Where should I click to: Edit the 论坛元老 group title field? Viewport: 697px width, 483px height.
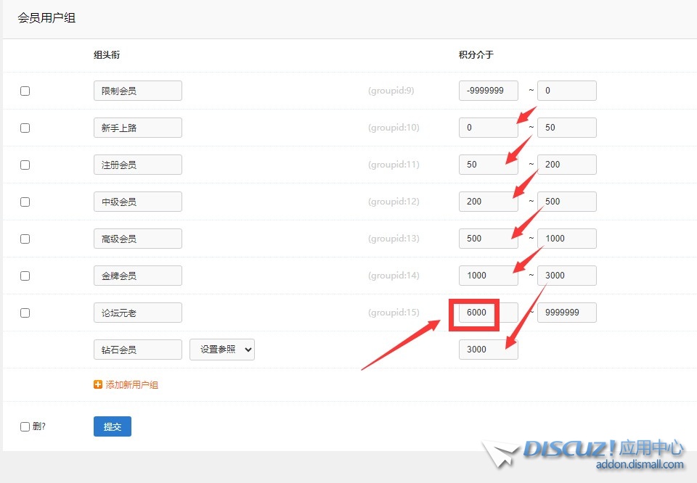point(138,313)
